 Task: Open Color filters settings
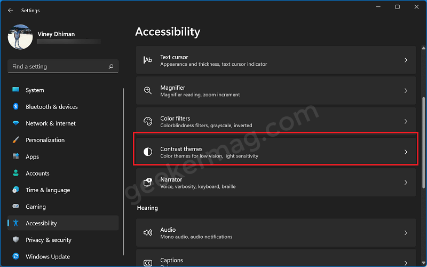click(276, 121)
